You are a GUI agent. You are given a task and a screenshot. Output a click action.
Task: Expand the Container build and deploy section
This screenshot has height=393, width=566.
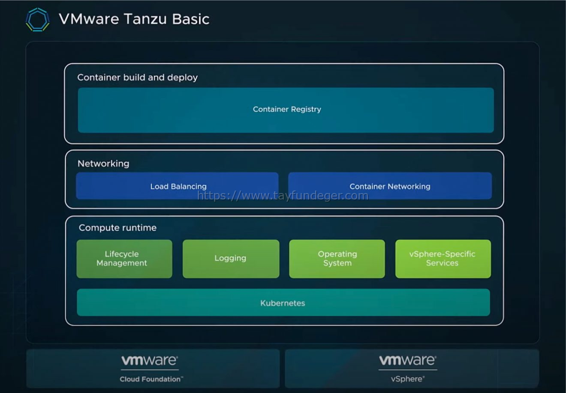click(x=137, y=77)
